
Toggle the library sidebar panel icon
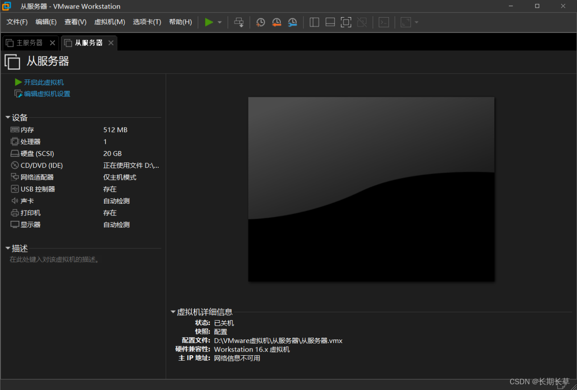(315, 22)
